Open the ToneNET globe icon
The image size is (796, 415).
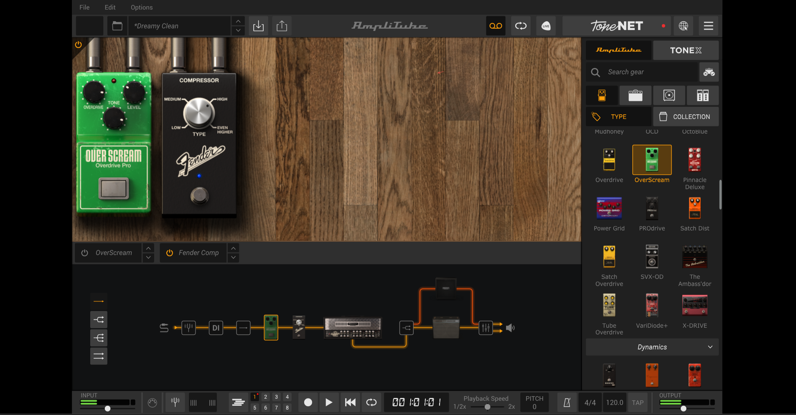tap(684, 26)
